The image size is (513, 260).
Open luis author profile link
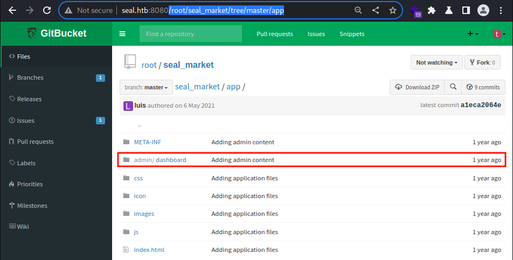140,106
